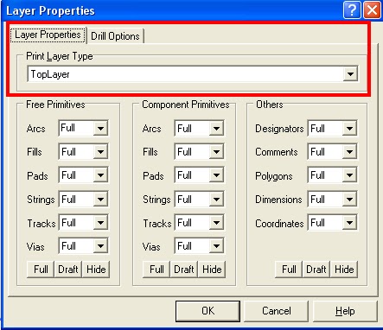Open Free Primitives Fills dropdown

100,152
